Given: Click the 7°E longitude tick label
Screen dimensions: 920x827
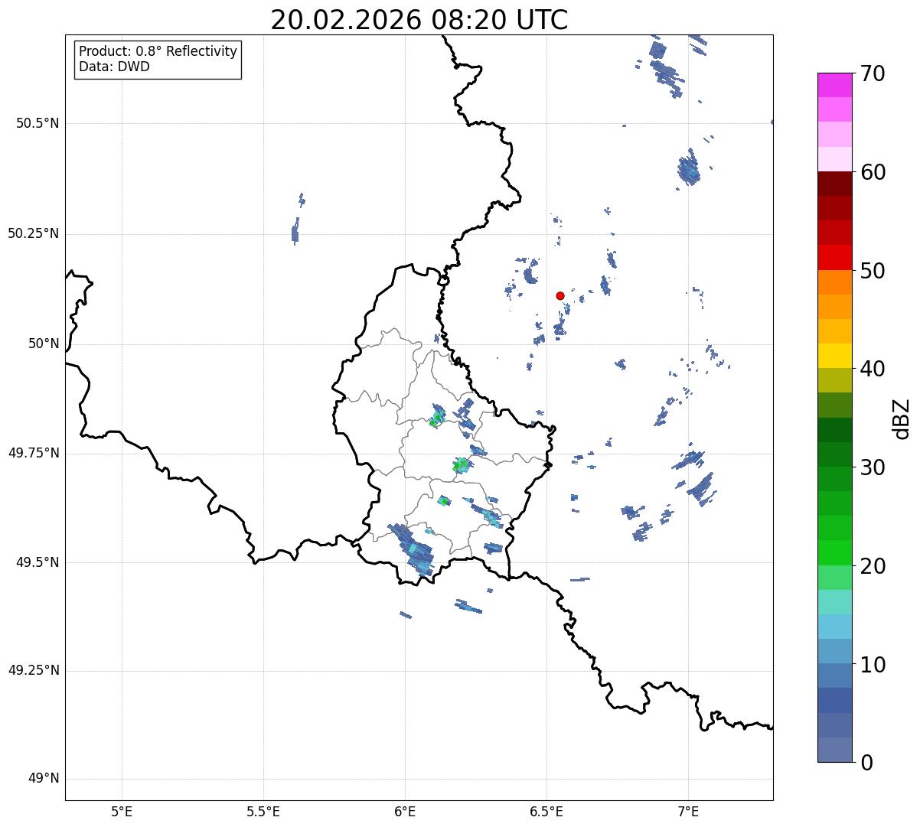Looking at the screenshot, I should (x=688, y=812).
